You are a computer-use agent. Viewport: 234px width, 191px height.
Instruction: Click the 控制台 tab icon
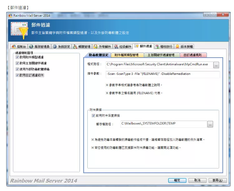pos(13,47)
